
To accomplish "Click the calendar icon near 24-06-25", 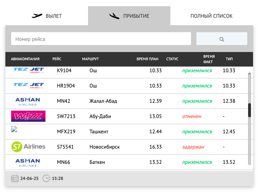I will pyautogui.click(x=15, y=178).
